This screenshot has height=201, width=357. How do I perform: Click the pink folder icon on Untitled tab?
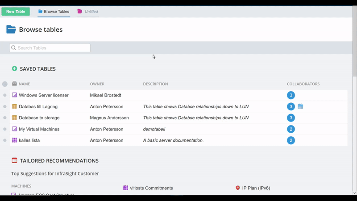coord(79,11)
